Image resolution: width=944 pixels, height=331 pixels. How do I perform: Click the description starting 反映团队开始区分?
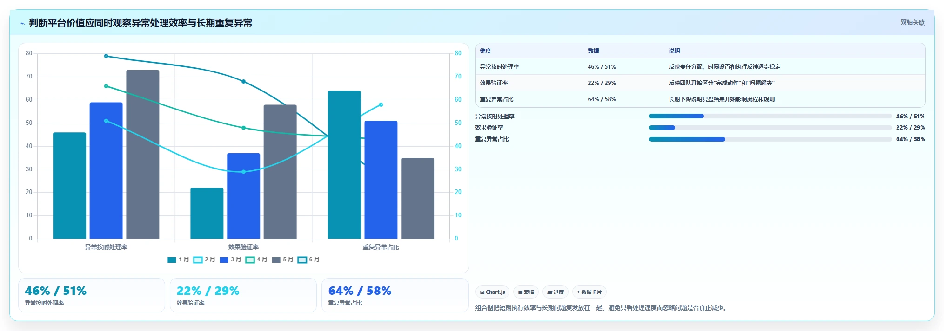(x=722, y=83)
